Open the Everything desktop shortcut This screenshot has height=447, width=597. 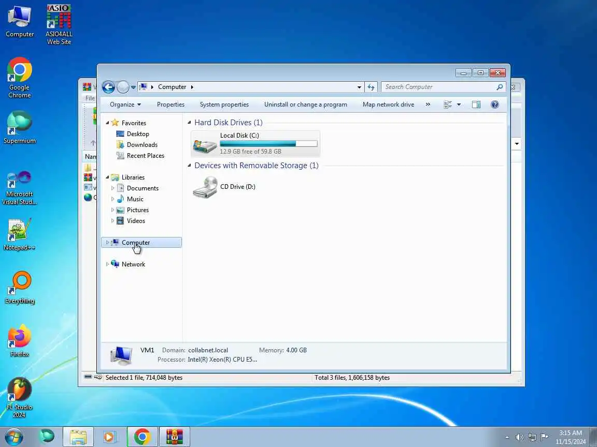pyautogui.click(x=19, y=288)
